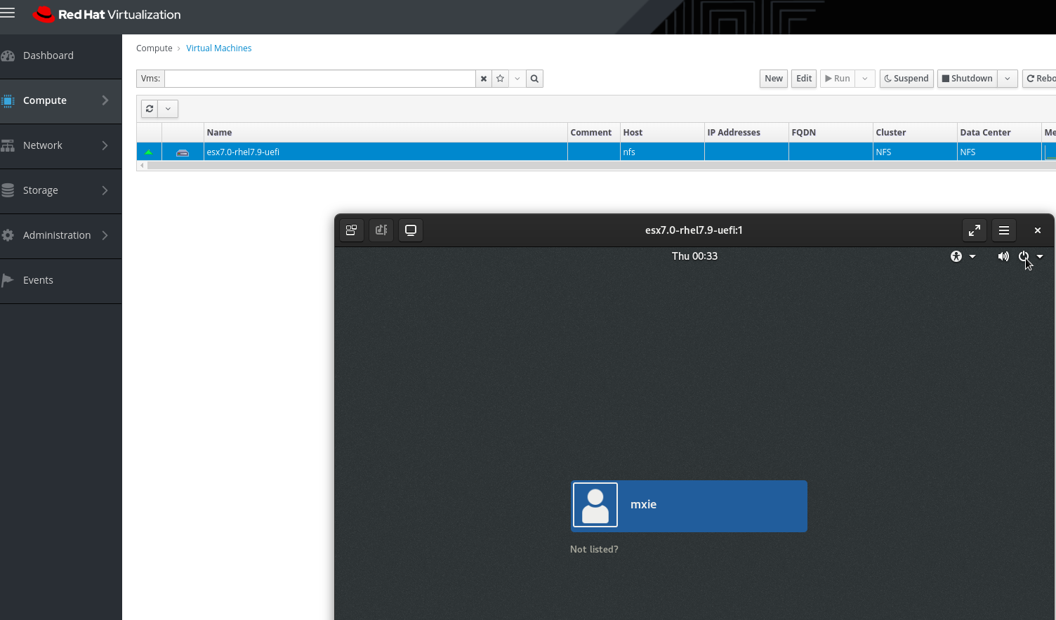Refresh the virtual machines list
Screen dimensions: 1056x620
click(x=150, y=109)
